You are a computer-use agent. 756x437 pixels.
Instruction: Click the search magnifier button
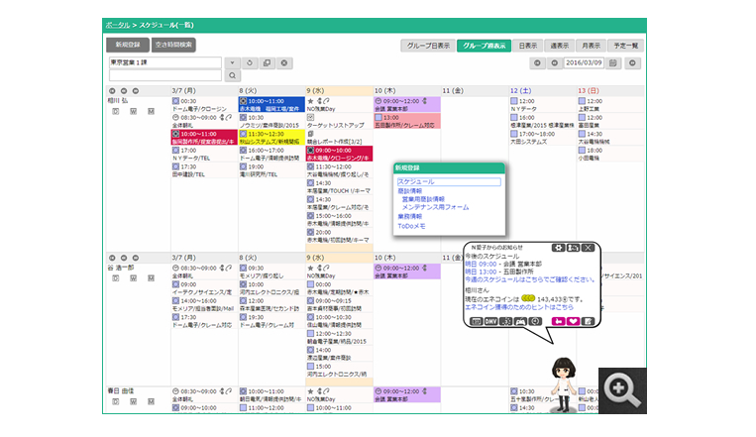(x=232, y=75)
